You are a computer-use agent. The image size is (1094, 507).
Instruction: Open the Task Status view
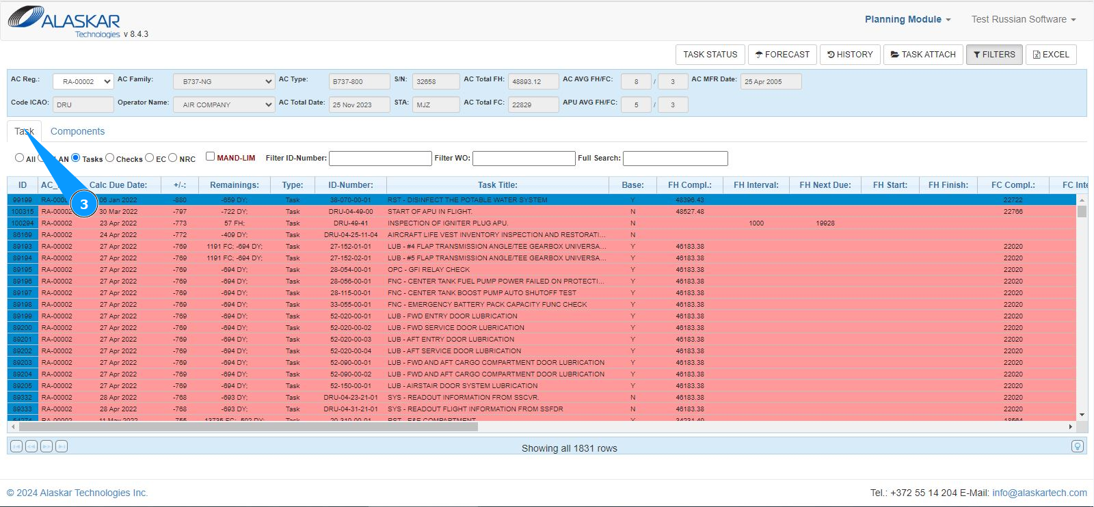pyautogui.click(x=710, y=55)
